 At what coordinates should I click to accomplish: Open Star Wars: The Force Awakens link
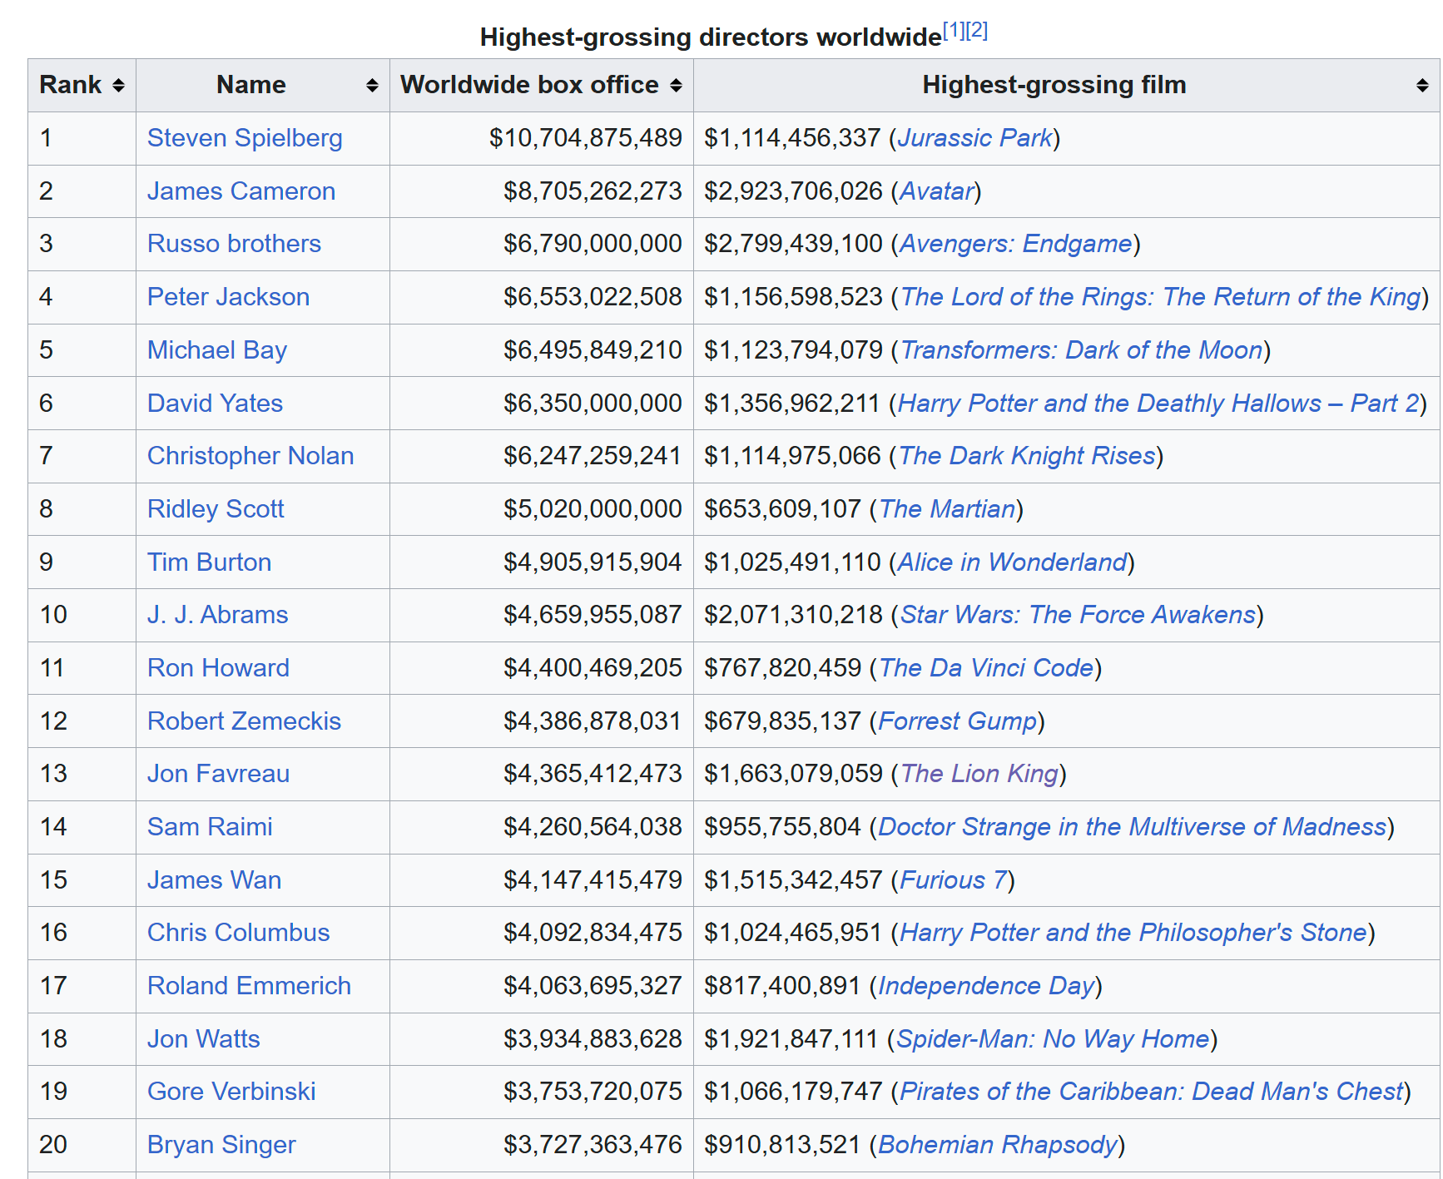click(1079, 615)
